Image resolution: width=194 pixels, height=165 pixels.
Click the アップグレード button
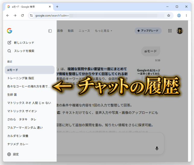148,31
